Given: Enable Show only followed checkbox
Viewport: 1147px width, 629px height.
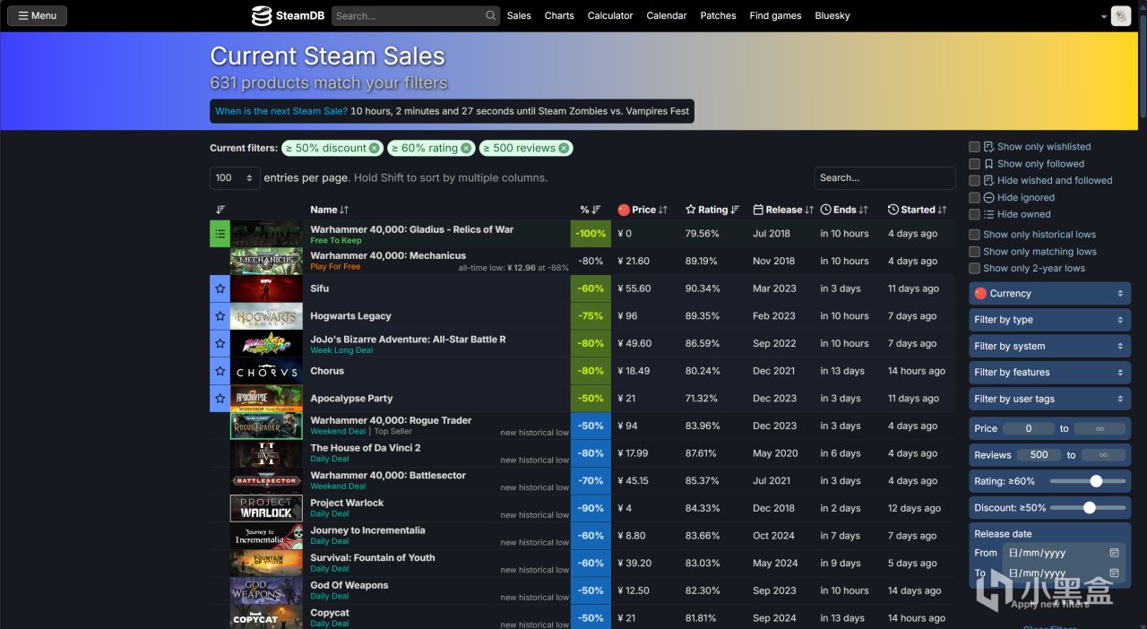Looking at the screenshot, I should pyautogui.click(x=974, y=164).
